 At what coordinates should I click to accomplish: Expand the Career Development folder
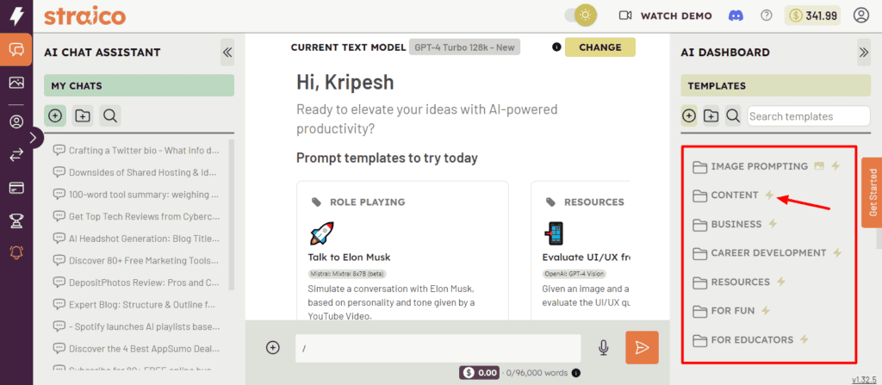click(767, 253)
